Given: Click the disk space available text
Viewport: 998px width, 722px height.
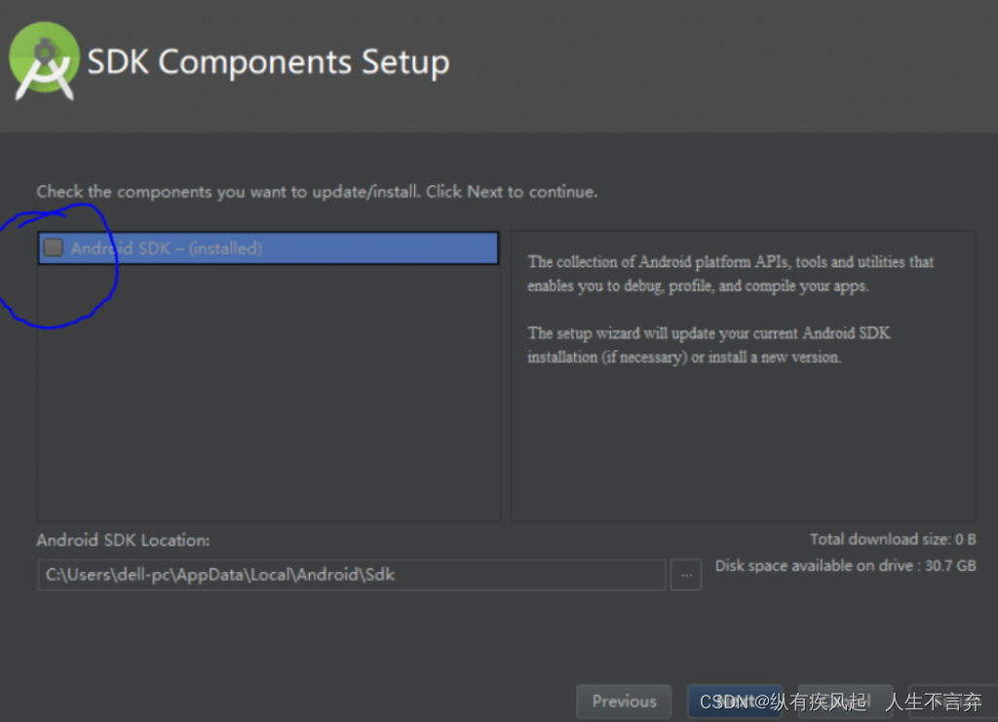Looking at the screenshot, I should tap(844, 565).
